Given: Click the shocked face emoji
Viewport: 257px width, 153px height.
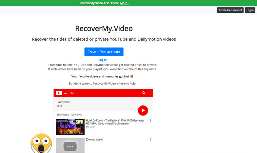Looking at the screenshot, I should click(x=41, y=143).
